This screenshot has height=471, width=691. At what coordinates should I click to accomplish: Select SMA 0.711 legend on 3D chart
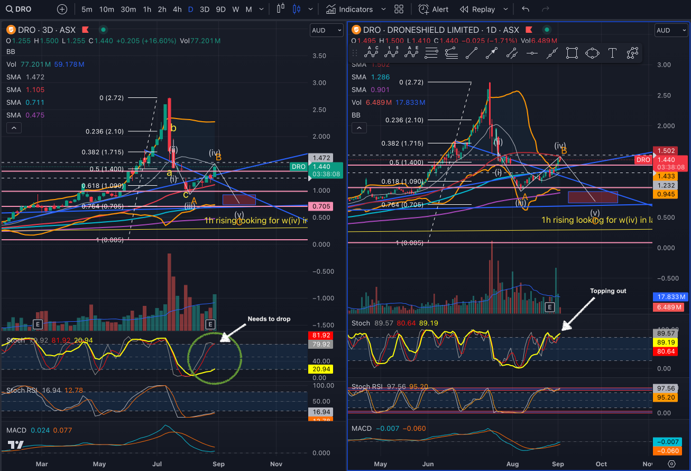(25, 102)
